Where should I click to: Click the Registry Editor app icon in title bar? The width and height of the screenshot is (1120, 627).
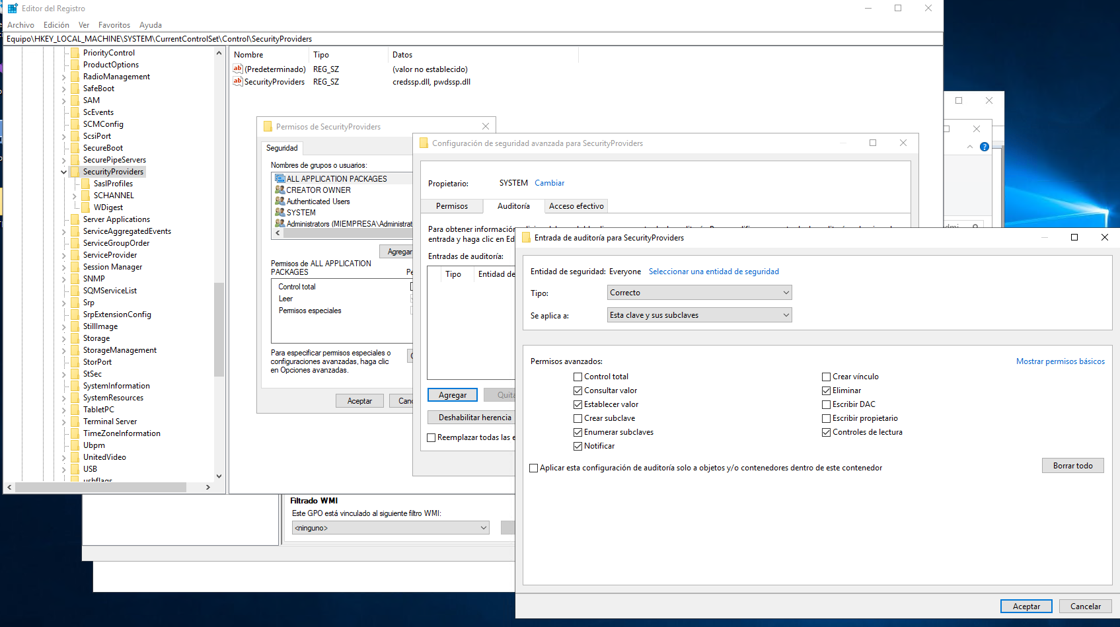[x=13, y=9]
